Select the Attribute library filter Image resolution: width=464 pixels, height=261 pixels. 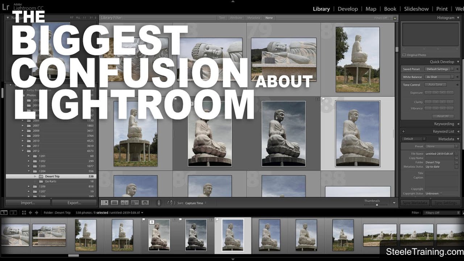click(236, 18)
